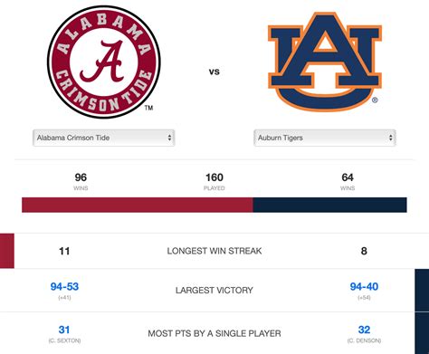
Task: Click the crimson marker beside win streak row
Action: point(7,251)
